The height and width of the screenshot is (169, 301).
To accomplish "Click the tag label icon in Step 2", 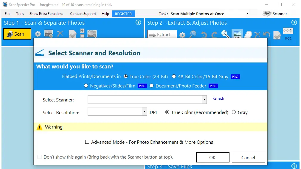I will [x=248, y=35].
